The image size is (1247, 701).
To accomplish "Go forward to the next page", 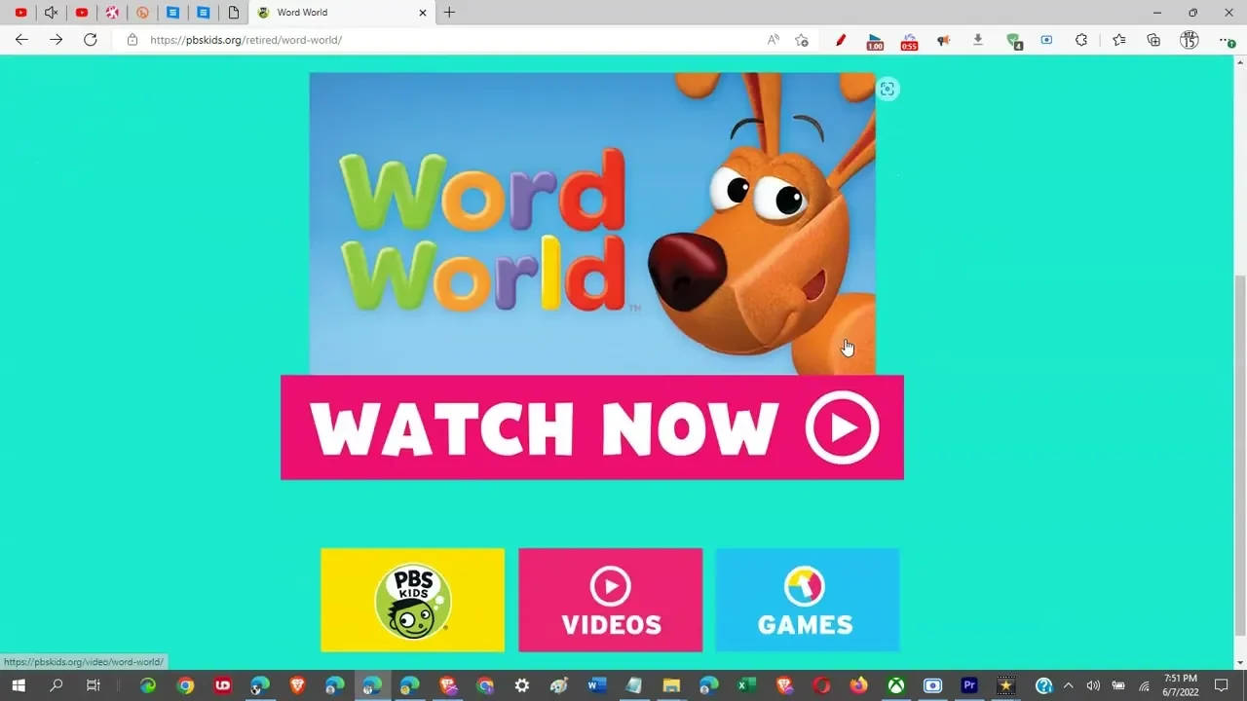I will pyautogui.click(x=56, y=40).
